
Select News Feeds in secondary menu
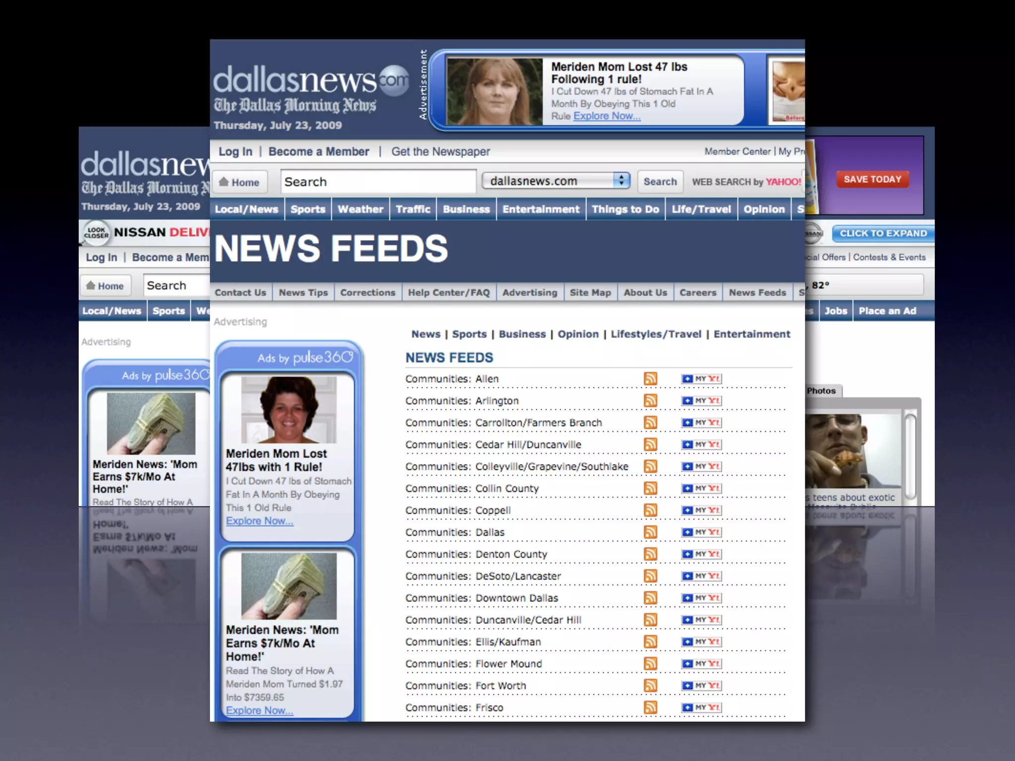[757, 293]
